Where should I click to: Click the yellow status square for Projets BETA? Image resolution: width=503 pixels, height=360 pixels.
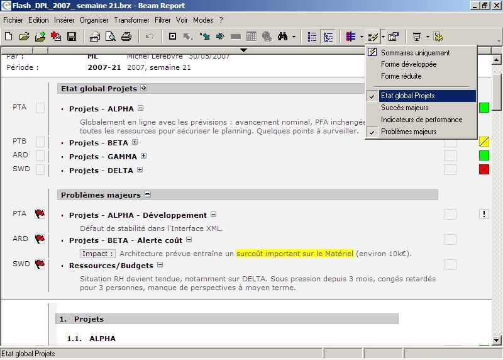[484, 142]
